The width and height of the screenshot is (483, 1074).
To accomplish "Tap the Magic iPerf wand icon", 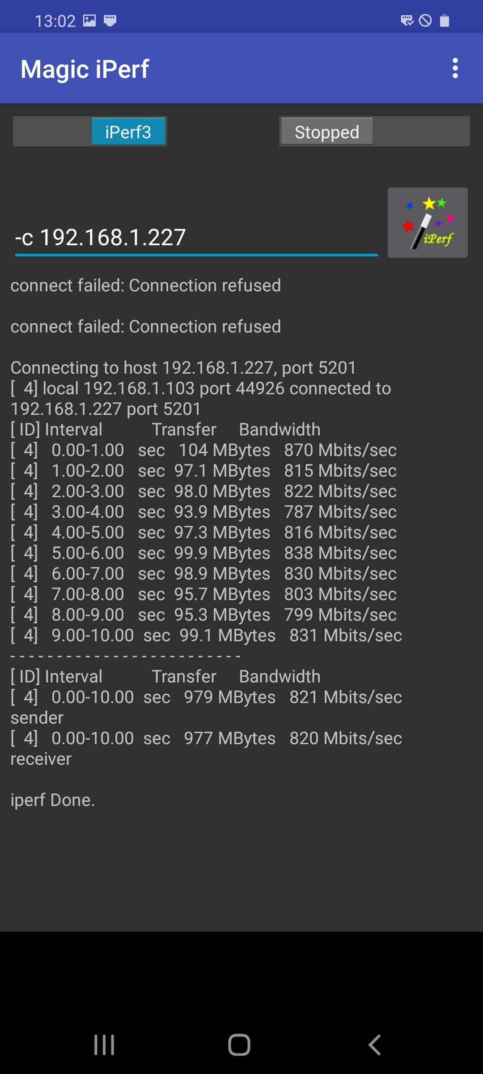I will coord(428,222).
